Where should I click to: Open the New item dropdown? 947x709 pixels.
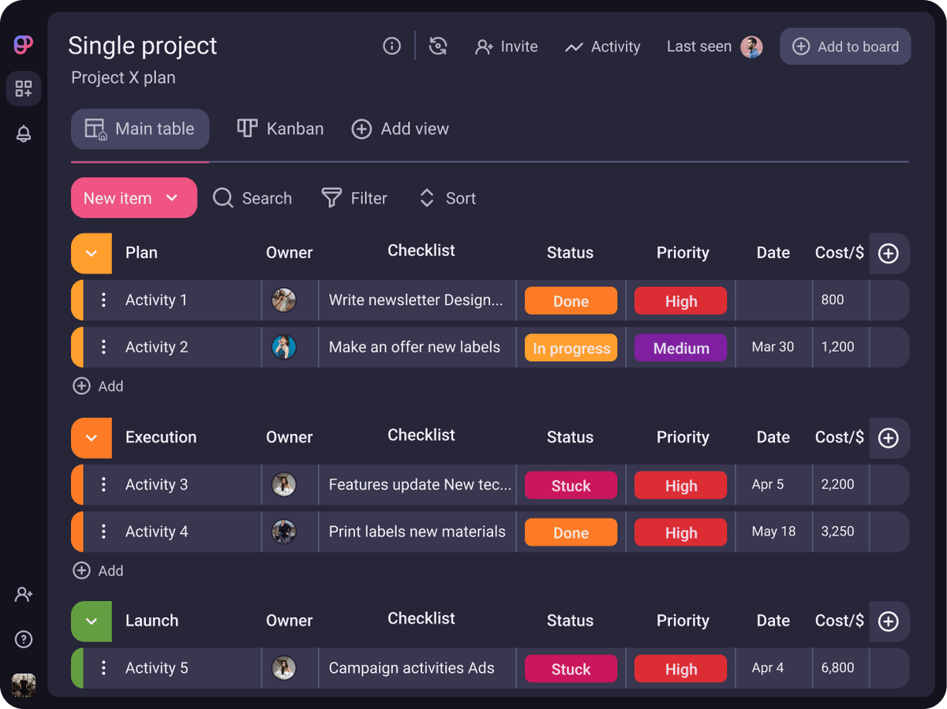tap(172, 198)
